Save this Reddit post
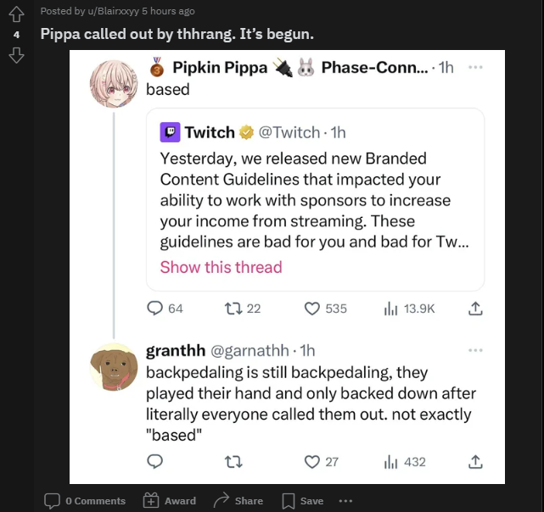The image size is (544, 512). pyautogui.click(x=302, y=501)
